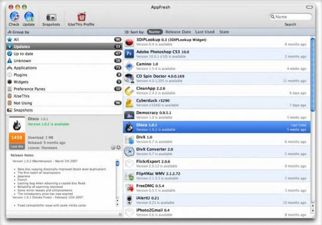The image size is (322, 225).
Task: Click the 'I use this' button
Action: click(17, 146)
